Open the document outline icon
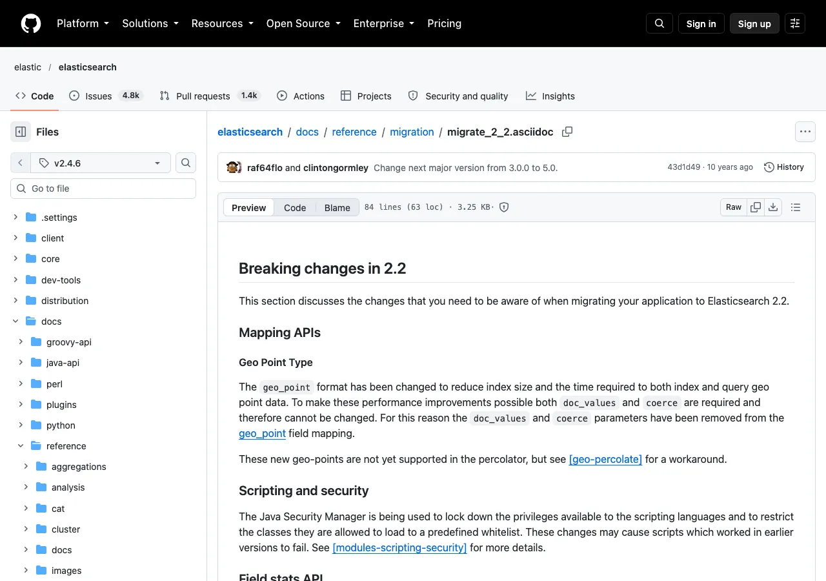 (x=796, y=207)
